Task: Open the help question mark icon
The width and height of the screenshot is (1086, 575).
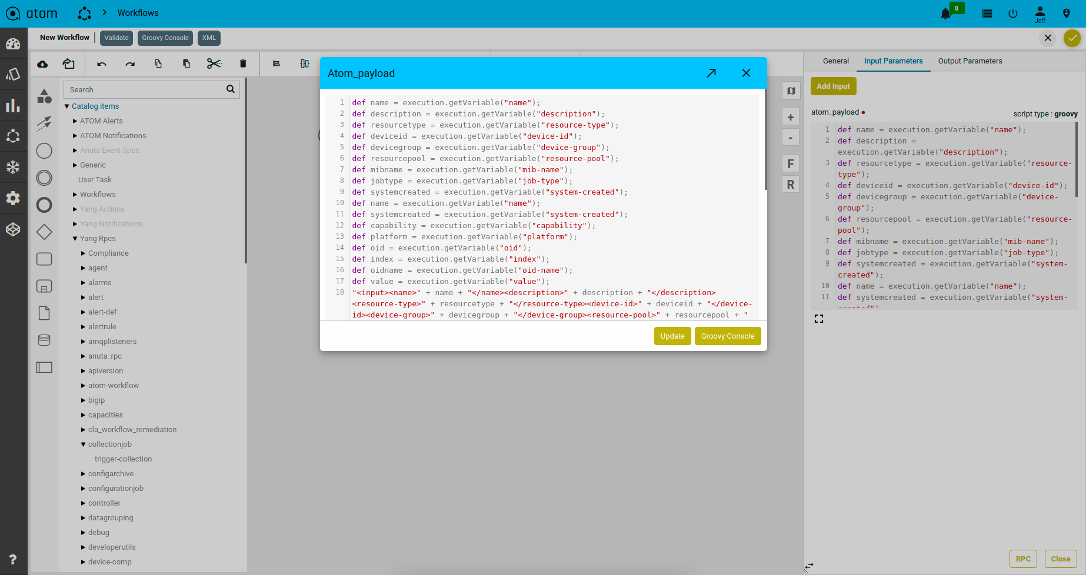Action: pos(13,560)
